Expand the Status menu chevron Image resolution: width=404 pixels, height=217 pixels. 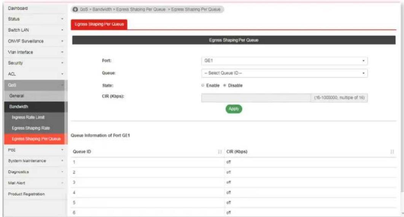pos(62,19)
